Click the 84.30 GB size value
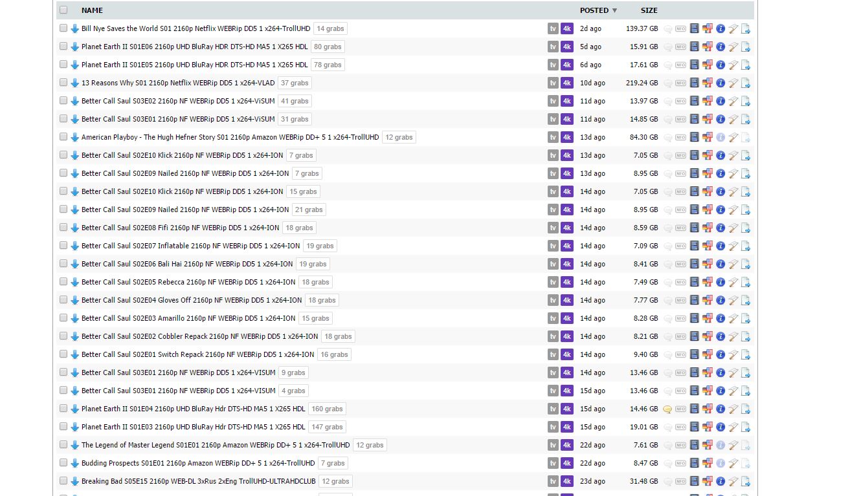This screenshot has height=496, width=850. point(644,137)
